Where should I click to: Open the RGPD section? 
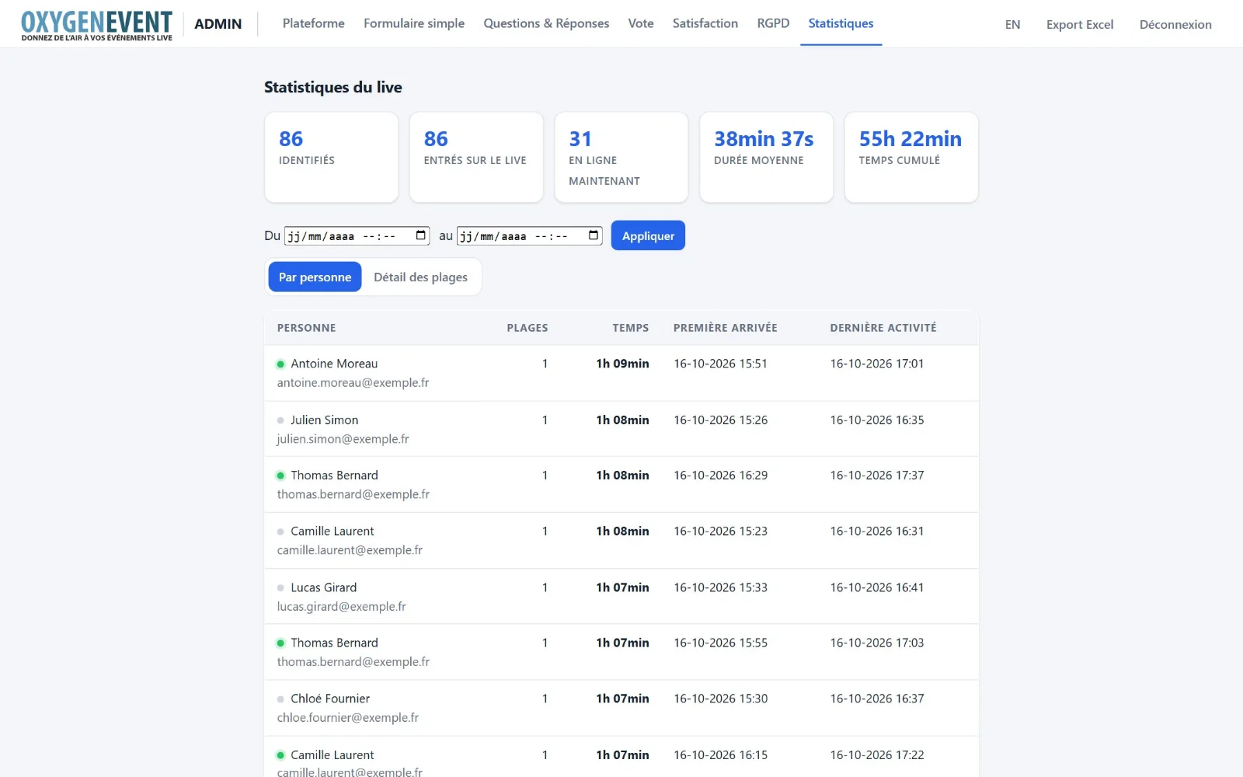(773, 23)
